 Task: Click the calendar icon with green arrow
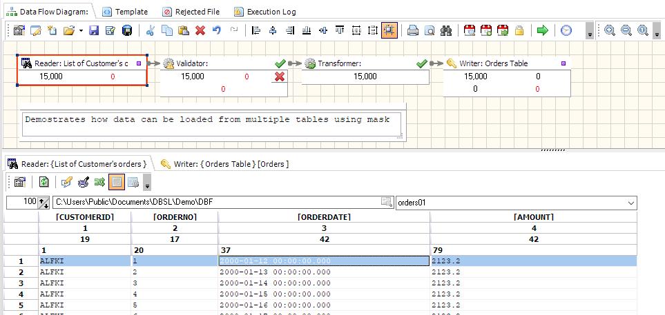click(x=503, y=30)
